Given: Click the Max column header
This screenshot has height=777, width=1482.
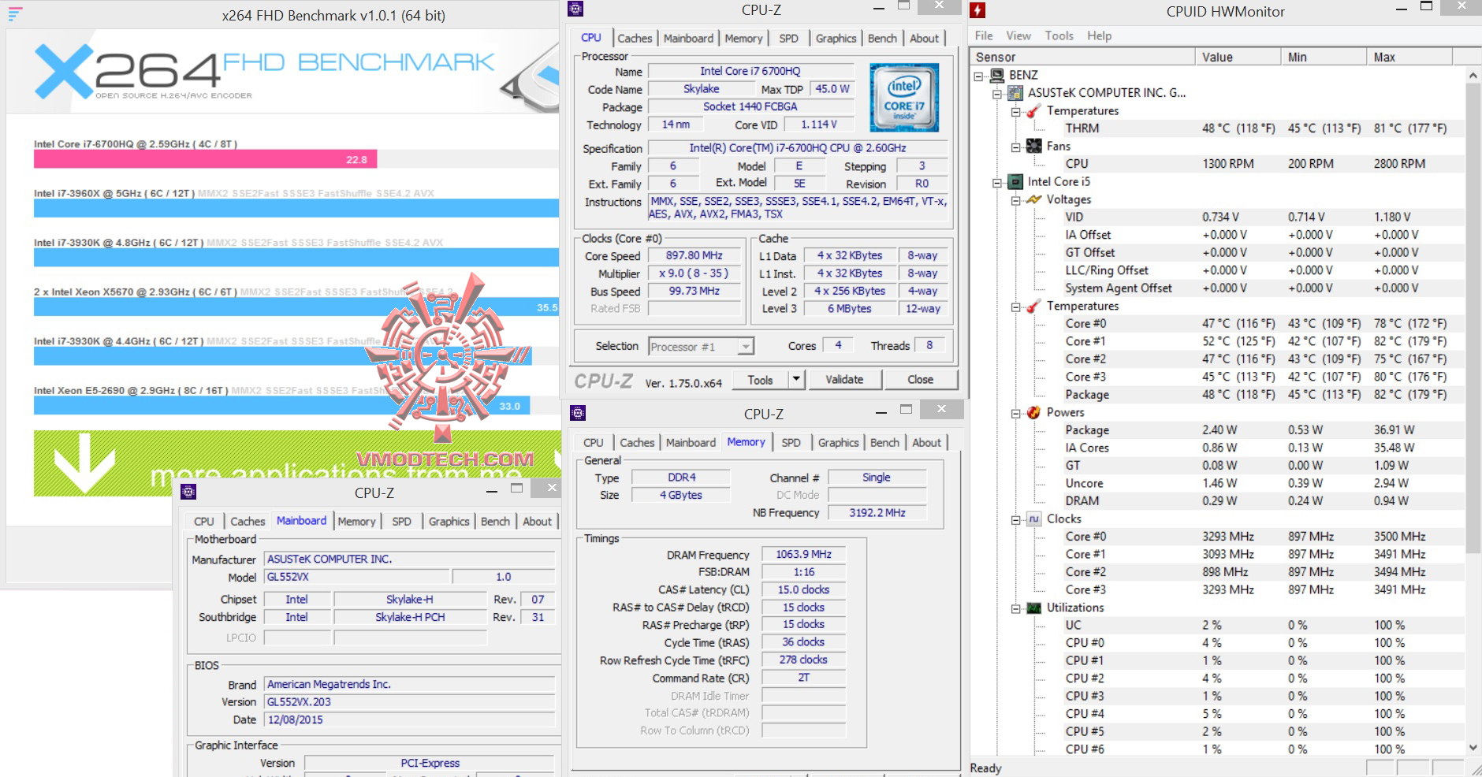Looking at the screenshot, I should point(1409,57).
